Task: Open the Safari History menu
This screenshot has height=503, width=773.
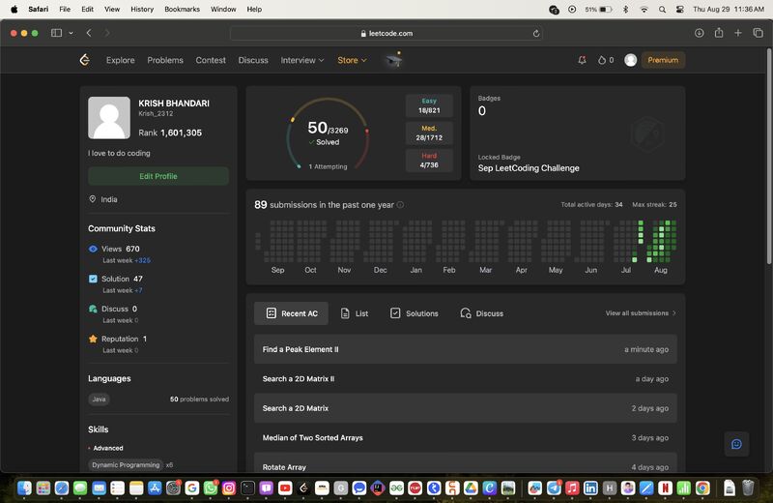Action: [x=142, y=10]
